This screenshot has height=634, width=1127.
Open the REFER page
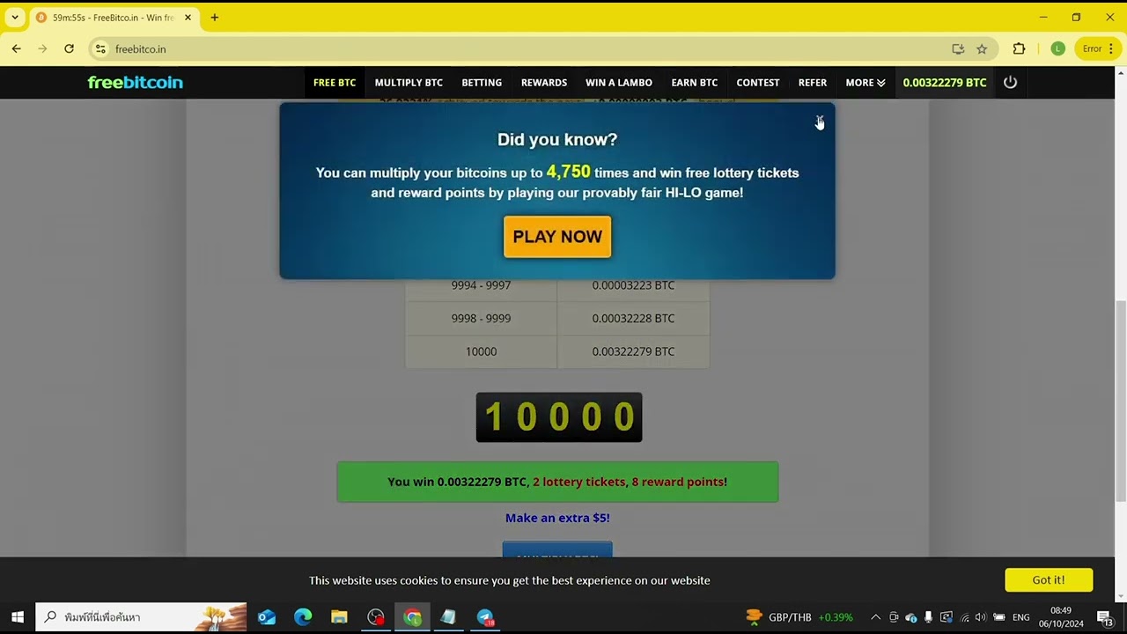(x=813, y=83)
